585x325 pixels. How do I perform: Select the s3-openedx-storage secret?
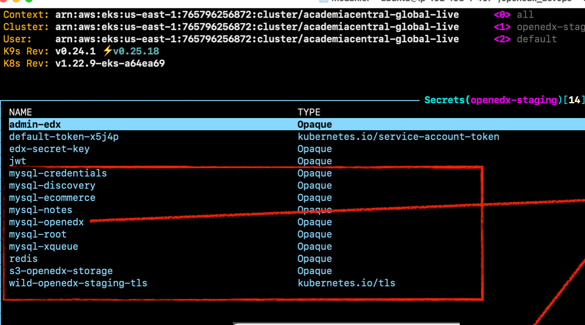(61, 271)
